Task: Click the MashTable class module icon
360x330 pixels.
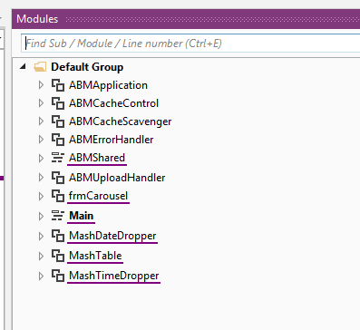Action: (x=58, y=256)
